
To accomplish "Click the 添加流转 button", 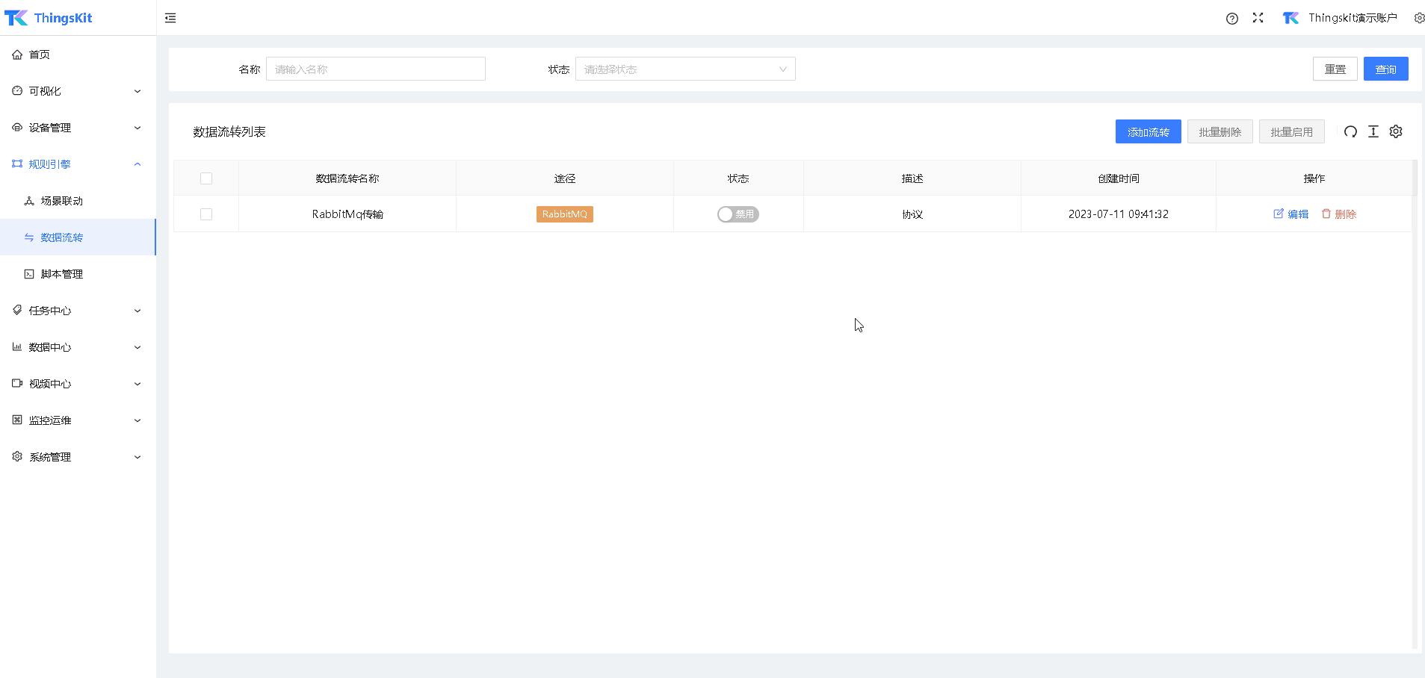I will (1148, 132).
